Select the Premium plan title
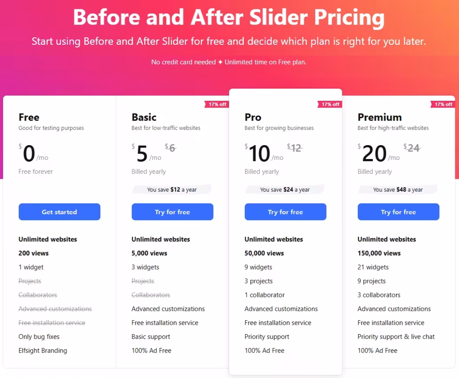This screenshot has height=378, width=459. click(380, 117)
